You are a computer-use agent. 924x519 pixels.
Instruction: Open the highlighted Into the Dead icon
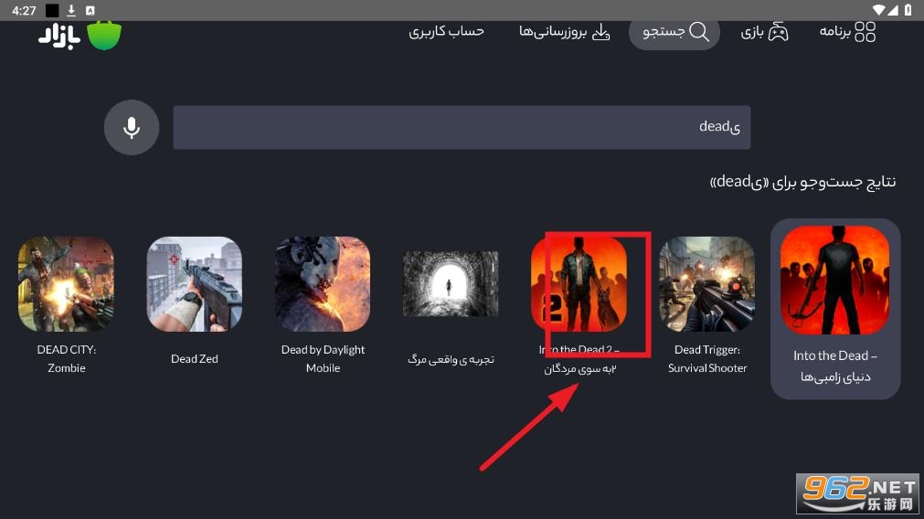click(835, 281)
